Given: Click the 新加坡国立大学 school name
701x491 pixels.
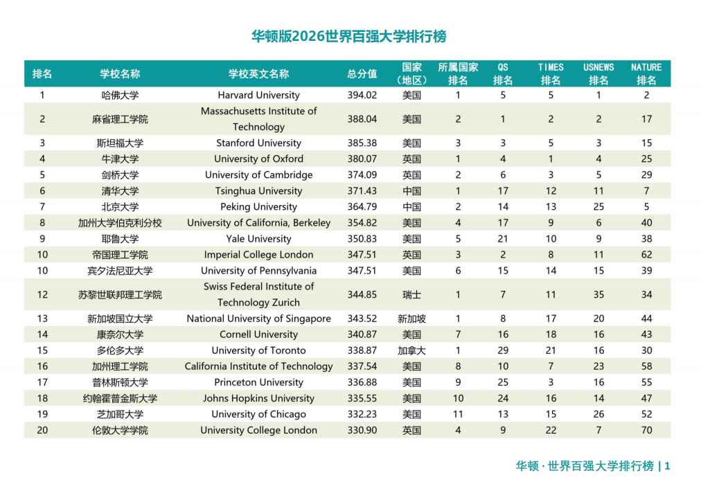Looking at the screenshot, I should click(120, 319).
